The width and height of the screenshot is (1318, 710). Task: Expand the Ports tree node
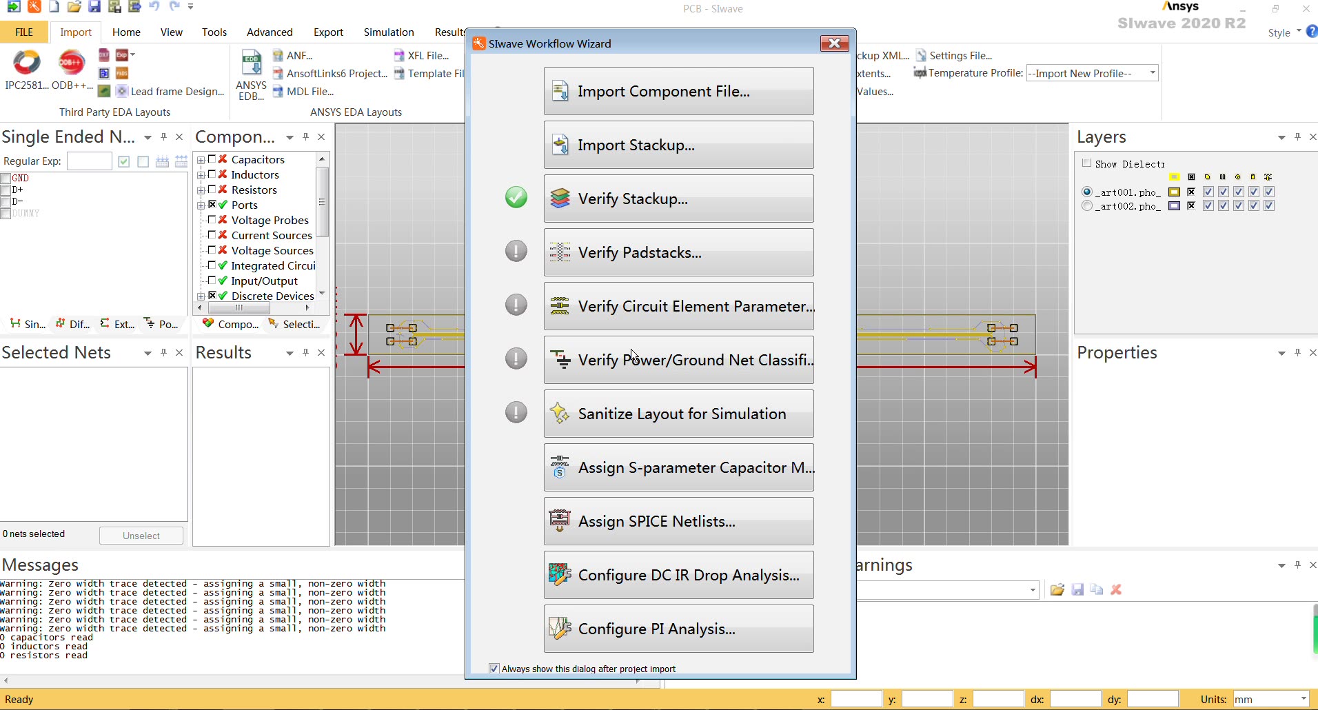pyautogui.click(x=201, y=205)
